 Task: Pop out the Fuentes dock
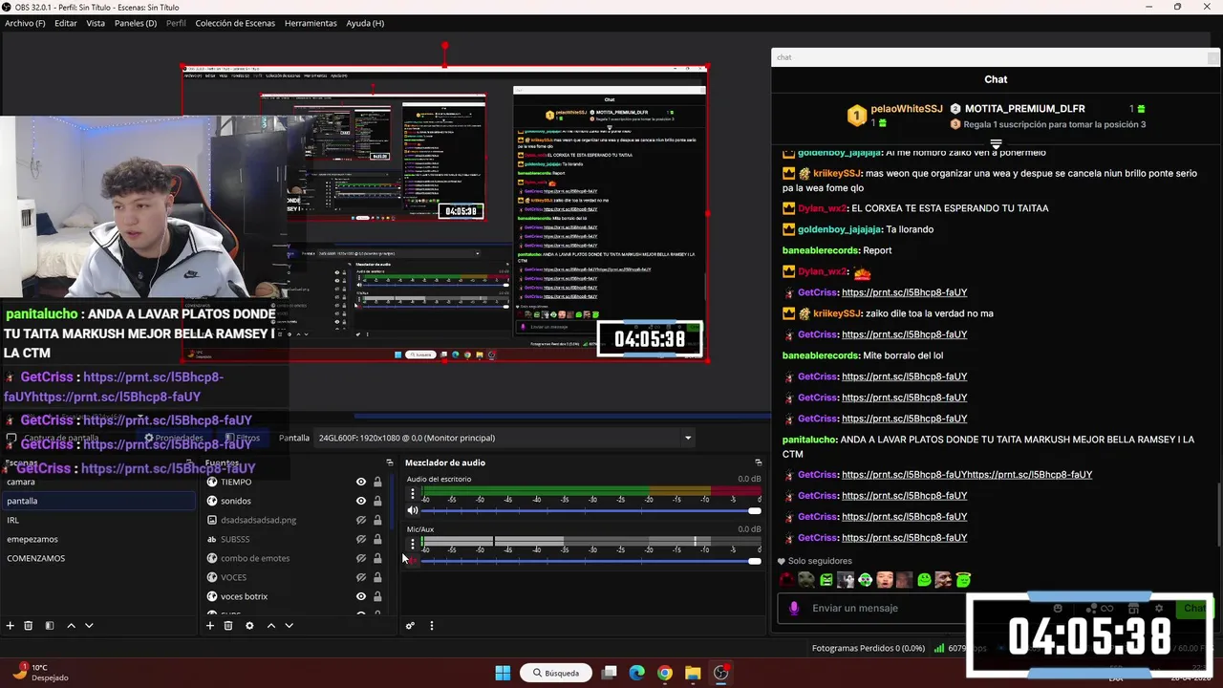click(x=389, y=462)
